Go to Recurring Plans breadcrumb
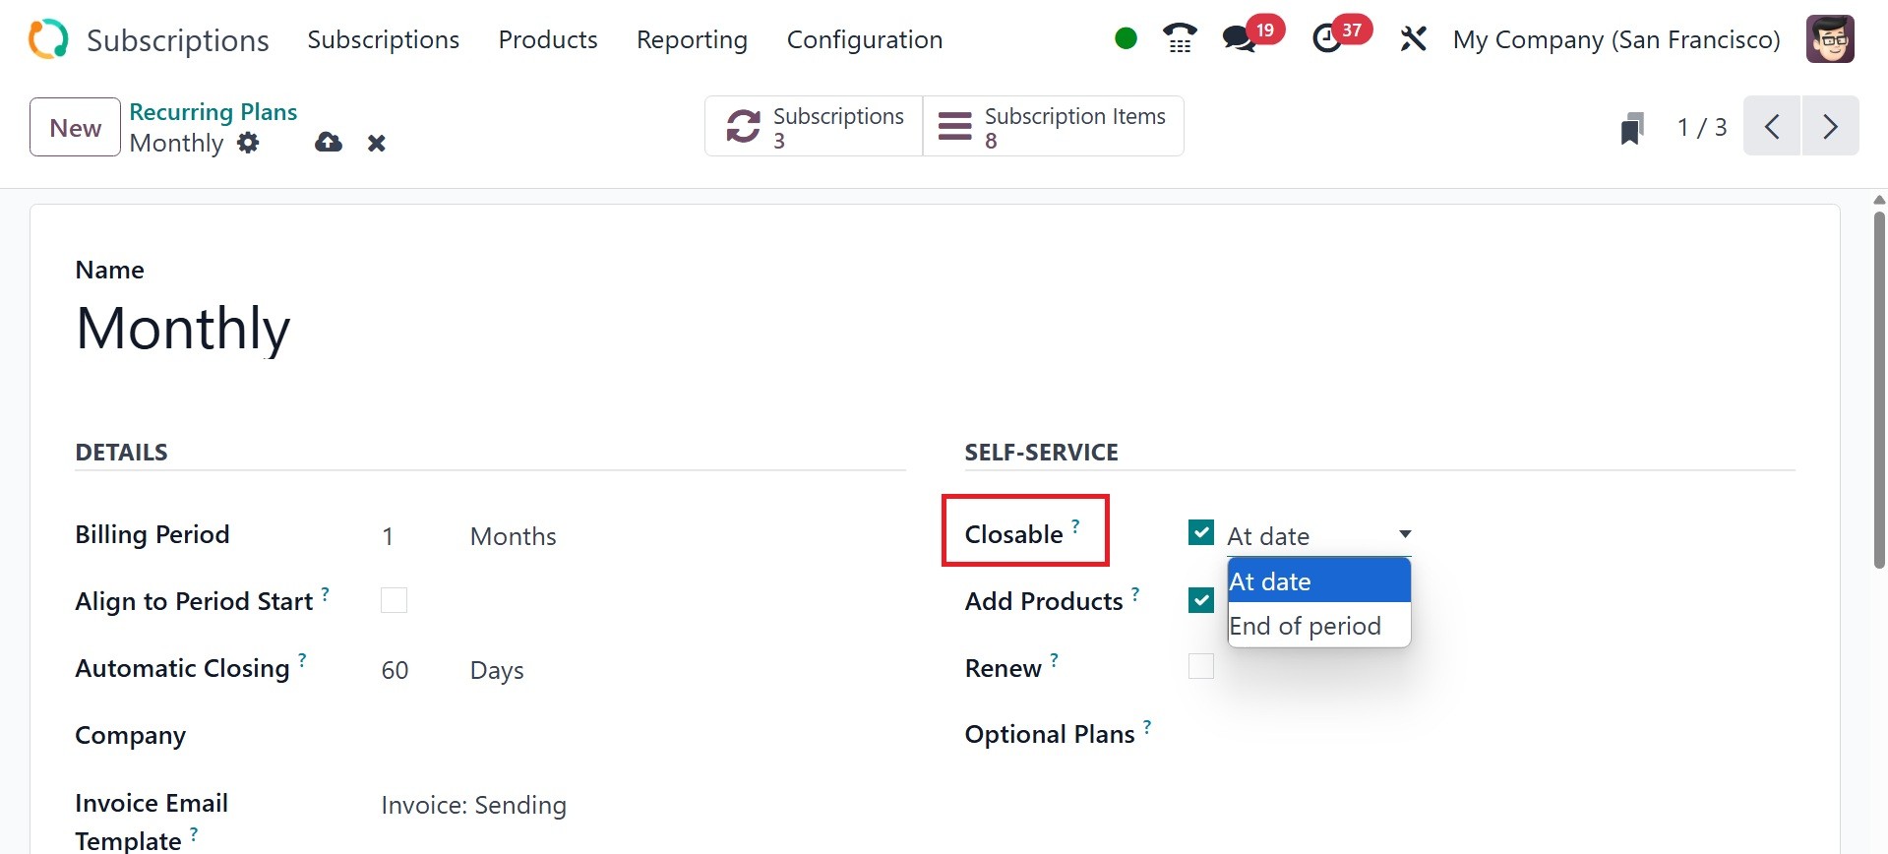1888x854 pixels. 213,112
